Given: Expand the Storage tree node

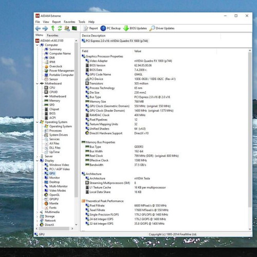Looking at the screenshot, I should (37, 216).
